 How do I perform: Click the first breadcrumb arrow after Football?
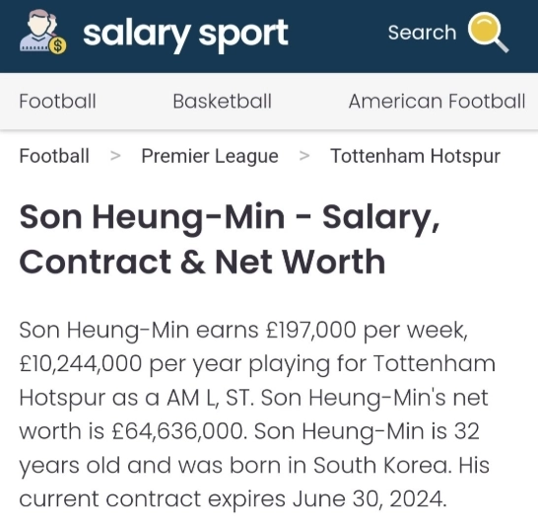click(x=115, y=156)
